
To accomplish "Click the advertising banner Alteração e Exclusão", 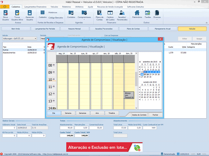I will tap(104, 147).
